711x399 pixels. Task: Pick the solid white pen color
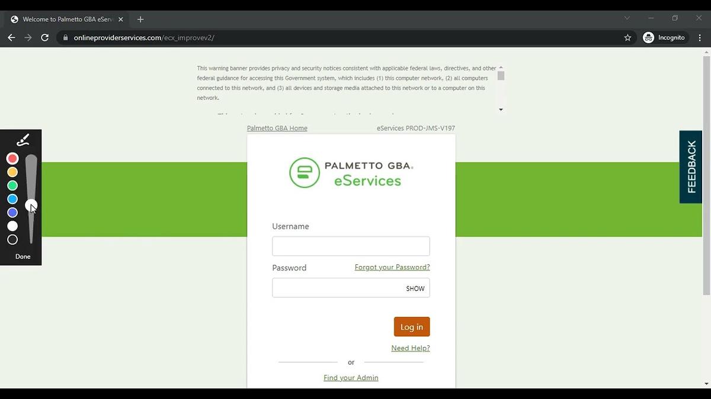click(12, 226)
